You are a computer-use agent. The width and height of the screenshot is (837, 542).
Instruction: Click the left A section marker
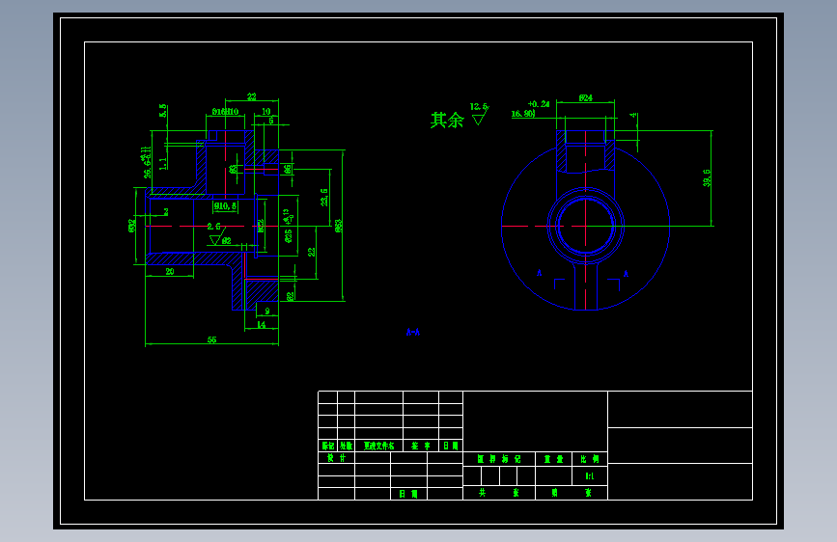click(539, 273)
